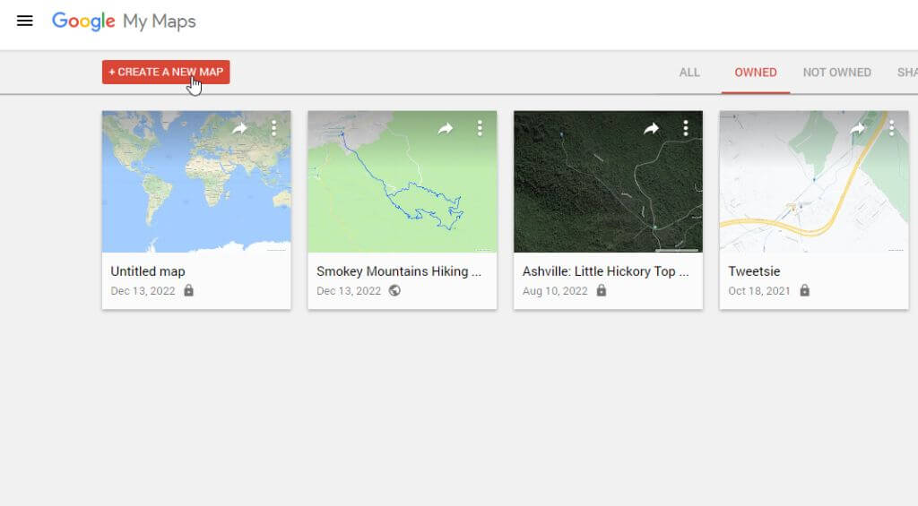The image size is (918, 506).
Task: Share the Untitled map
Action: 239,129
